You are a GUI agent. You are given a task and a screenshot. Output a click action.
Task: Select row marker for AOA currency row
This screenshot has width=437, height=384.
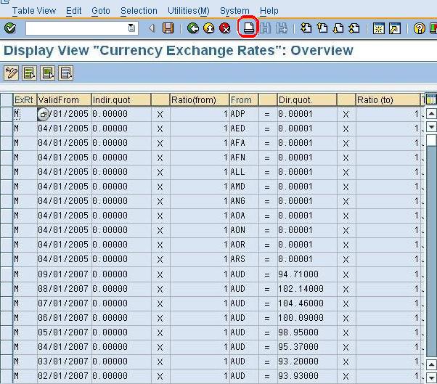[7, 216]
